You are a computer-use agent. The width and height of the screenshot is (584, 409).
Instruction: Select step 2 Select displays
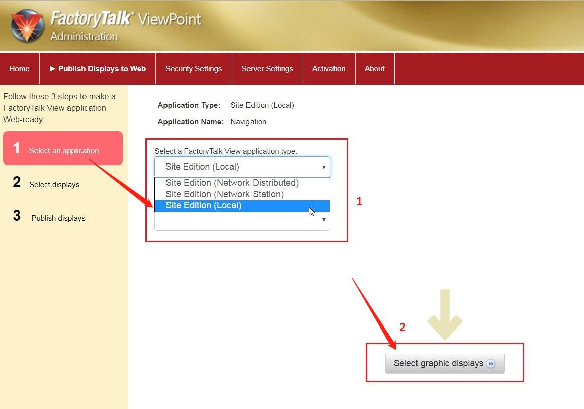coord(47,183)
